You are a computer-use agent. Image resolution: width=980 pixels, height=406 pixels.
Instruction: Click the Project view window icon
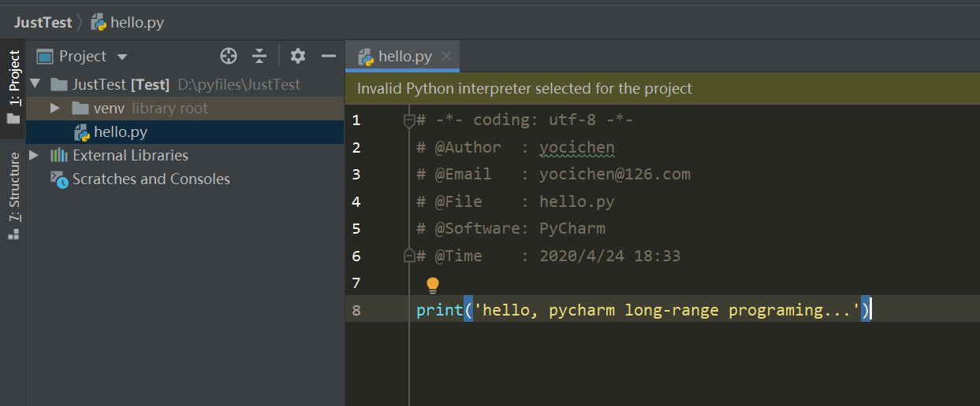45,56
